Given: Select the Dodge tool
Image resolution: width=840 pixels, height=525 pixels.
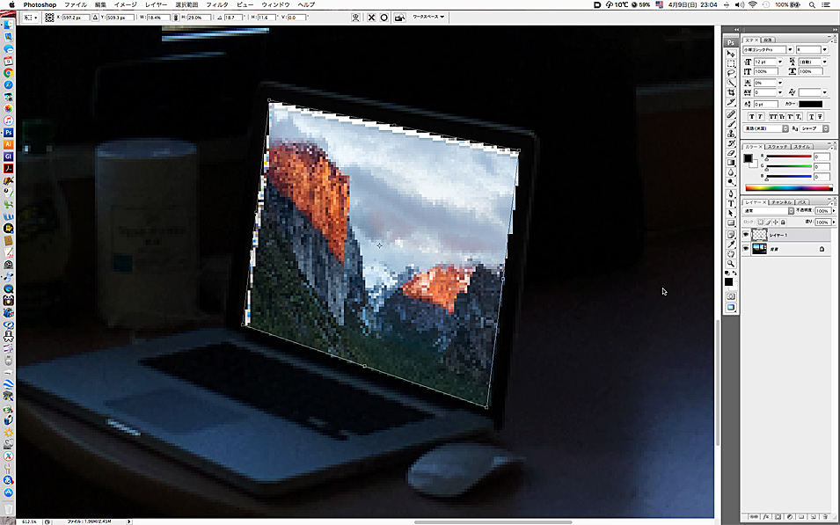Looking at the screenshot, I should click(731, 182).
